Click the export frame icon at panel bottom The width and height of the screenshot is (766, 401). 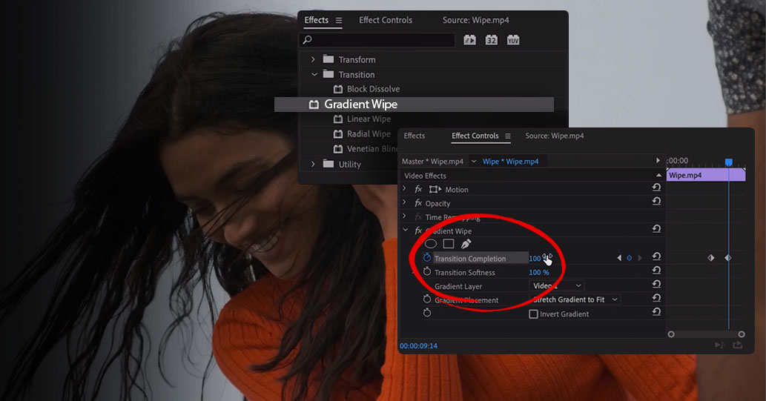(x=738, y=345)
